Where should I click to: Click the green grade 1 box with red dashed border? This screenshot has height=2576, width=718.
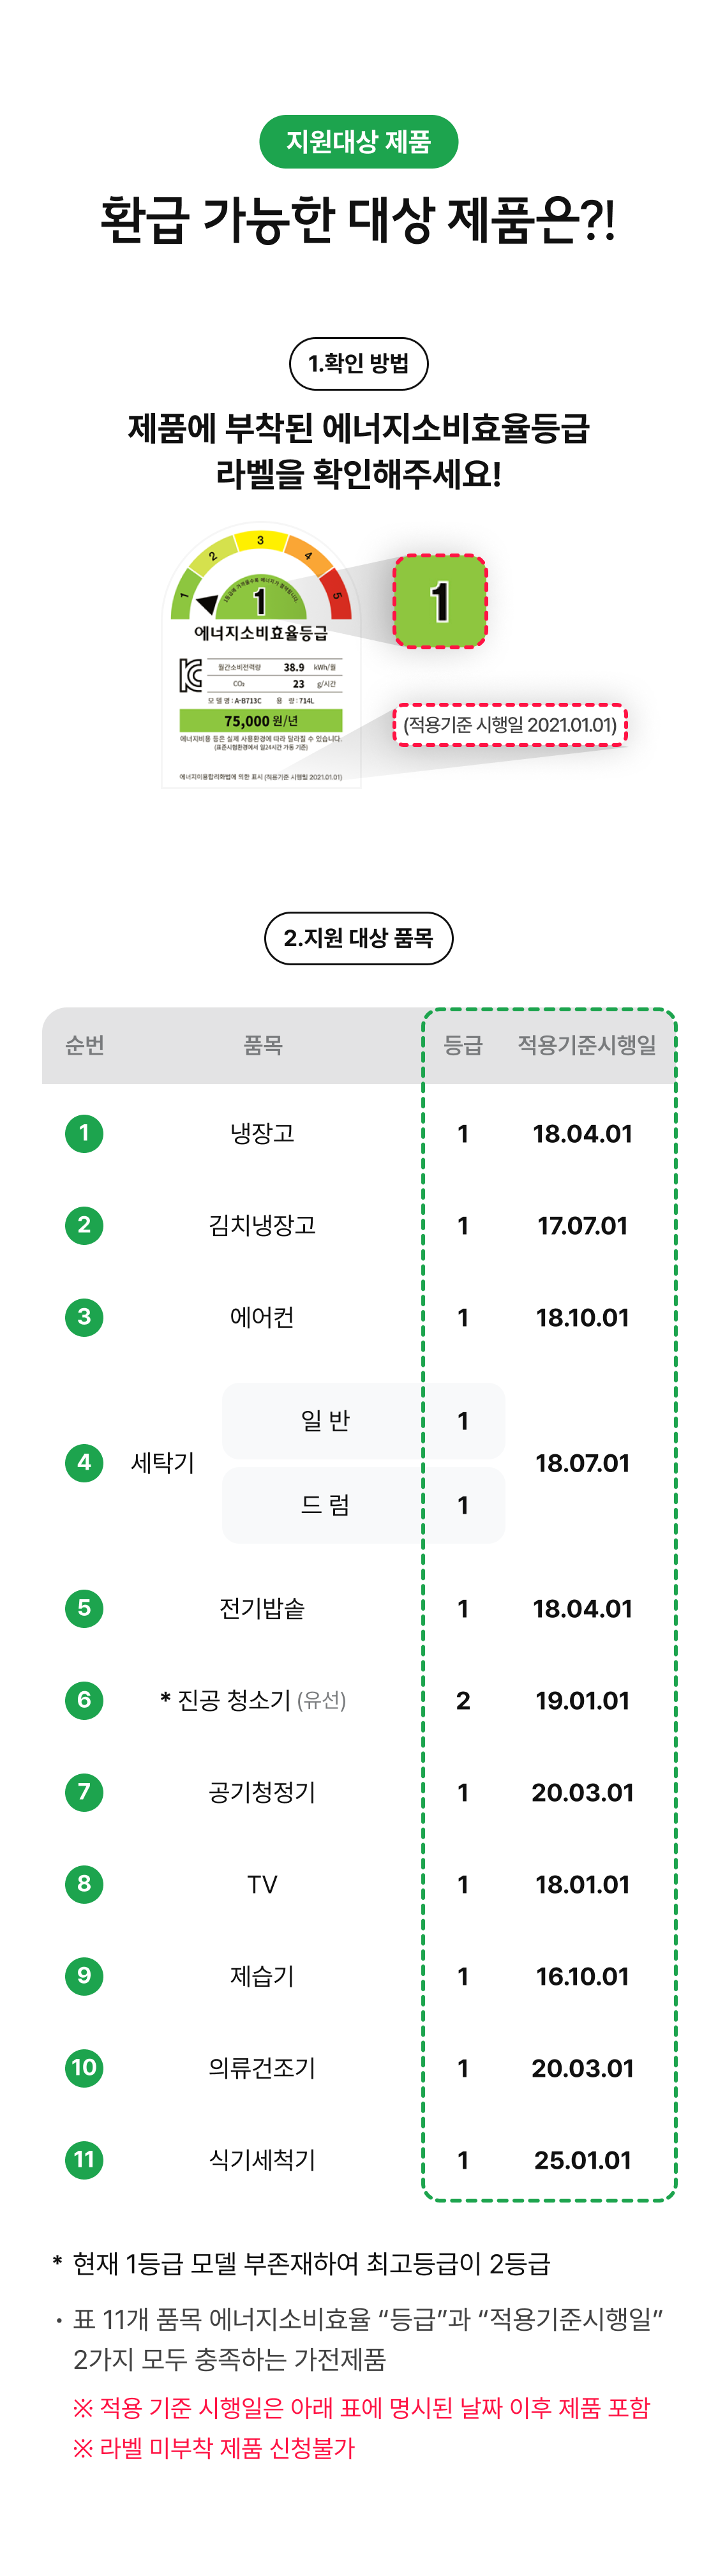pos(440,602)
